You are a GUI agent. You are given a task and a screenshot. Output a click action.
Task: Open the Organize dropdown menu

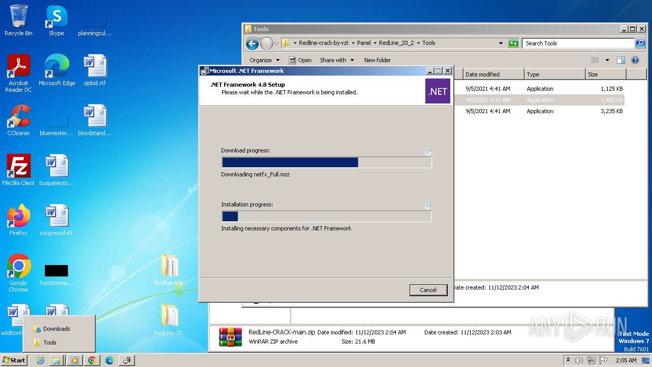[264, 60]
